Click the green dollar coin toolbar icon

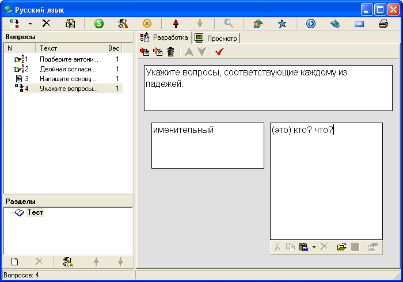pos(98,24)
